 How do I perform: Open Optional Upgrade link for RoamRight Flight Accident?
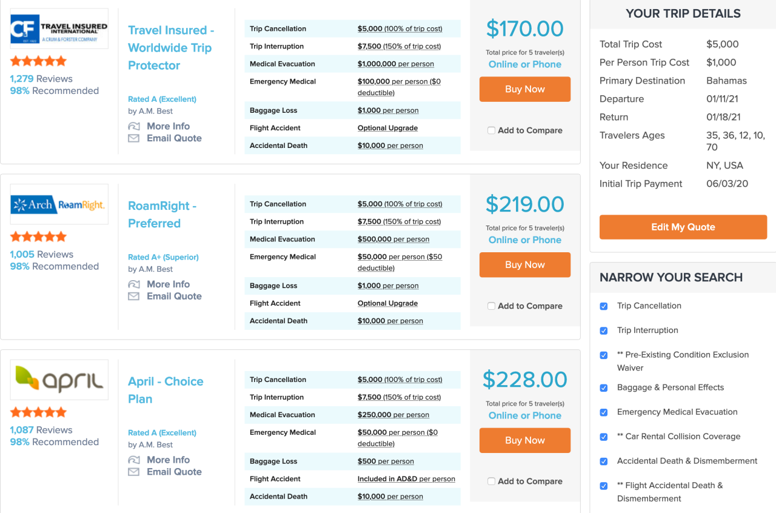coord(387,303)
